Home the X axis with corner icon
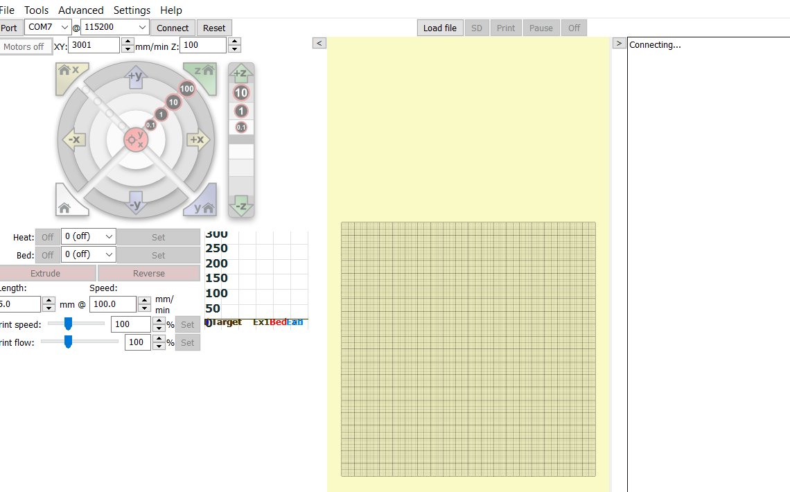This screenshot has height=492, width=790. click(68, 75)
